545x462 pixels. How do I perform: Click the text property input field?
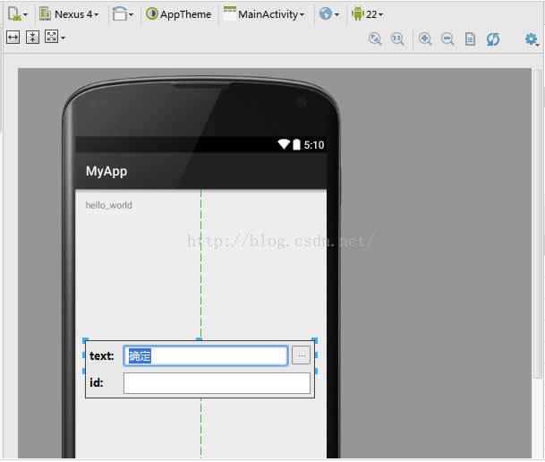206,355
